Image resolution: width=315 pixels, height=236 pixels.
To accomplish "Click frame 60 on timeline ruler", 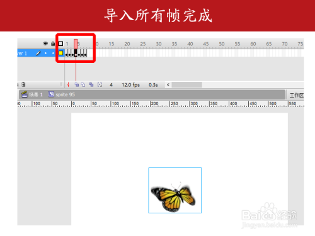I will pyautogui.click(x=253, y=44).
